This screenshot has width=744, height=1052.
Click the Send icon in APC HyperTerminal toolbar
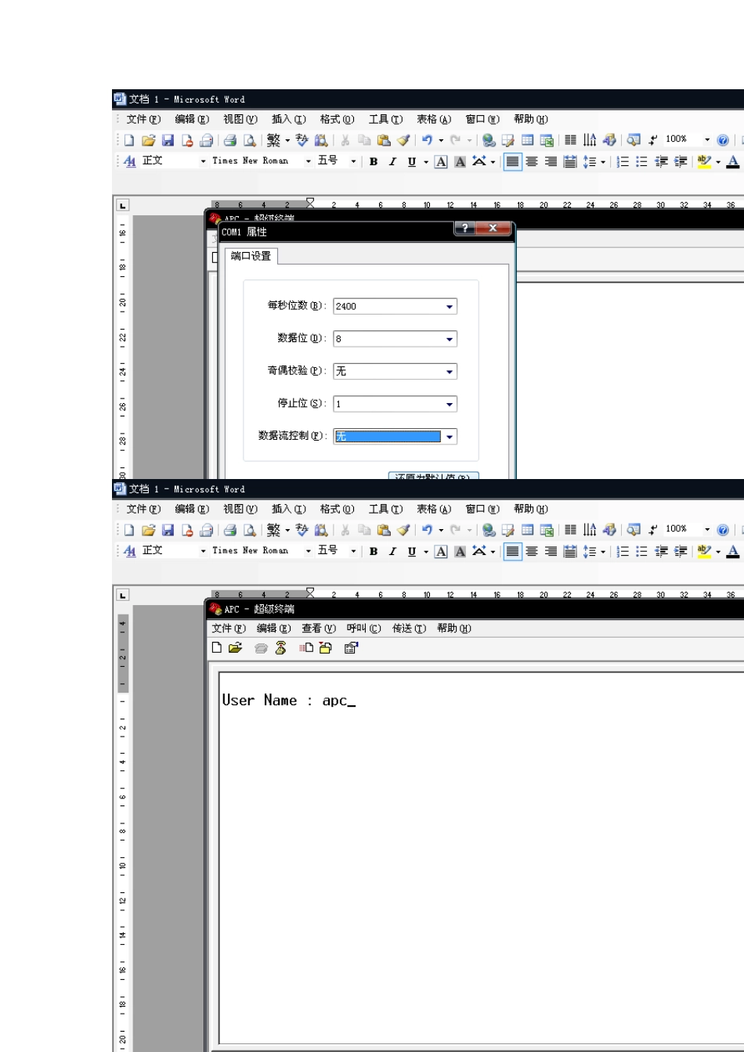(306, 648)
